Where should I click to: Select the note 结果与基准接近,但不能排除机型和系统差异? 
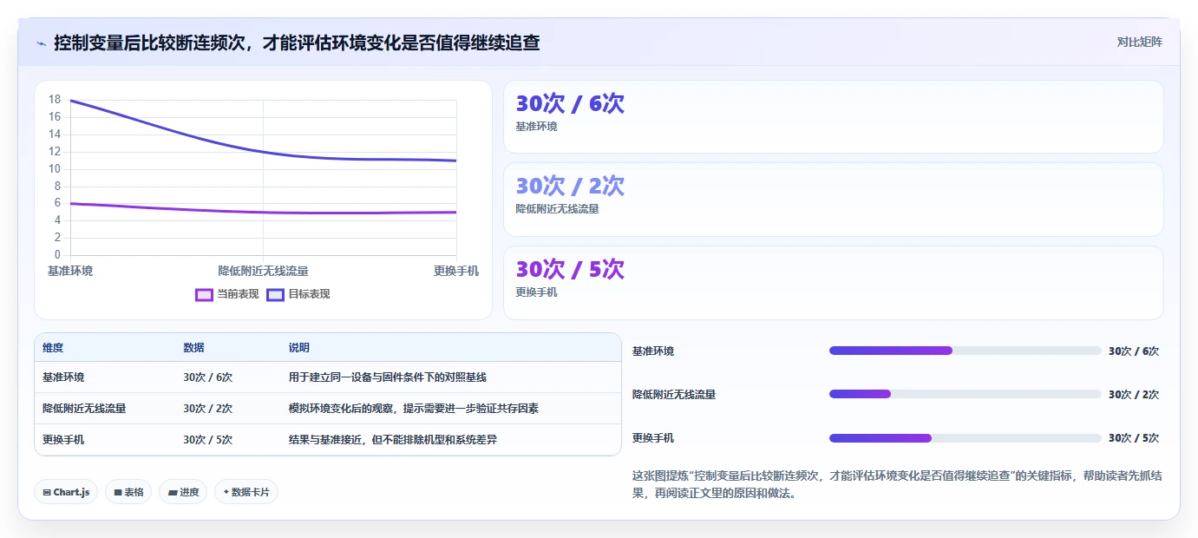[x=393, y=440]
